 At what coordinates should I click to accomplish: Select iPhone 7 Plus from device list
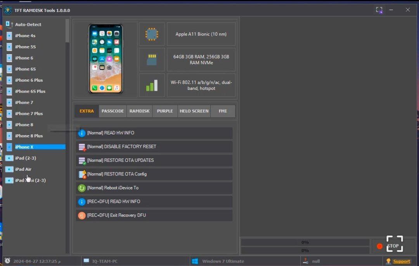(28, 113)
